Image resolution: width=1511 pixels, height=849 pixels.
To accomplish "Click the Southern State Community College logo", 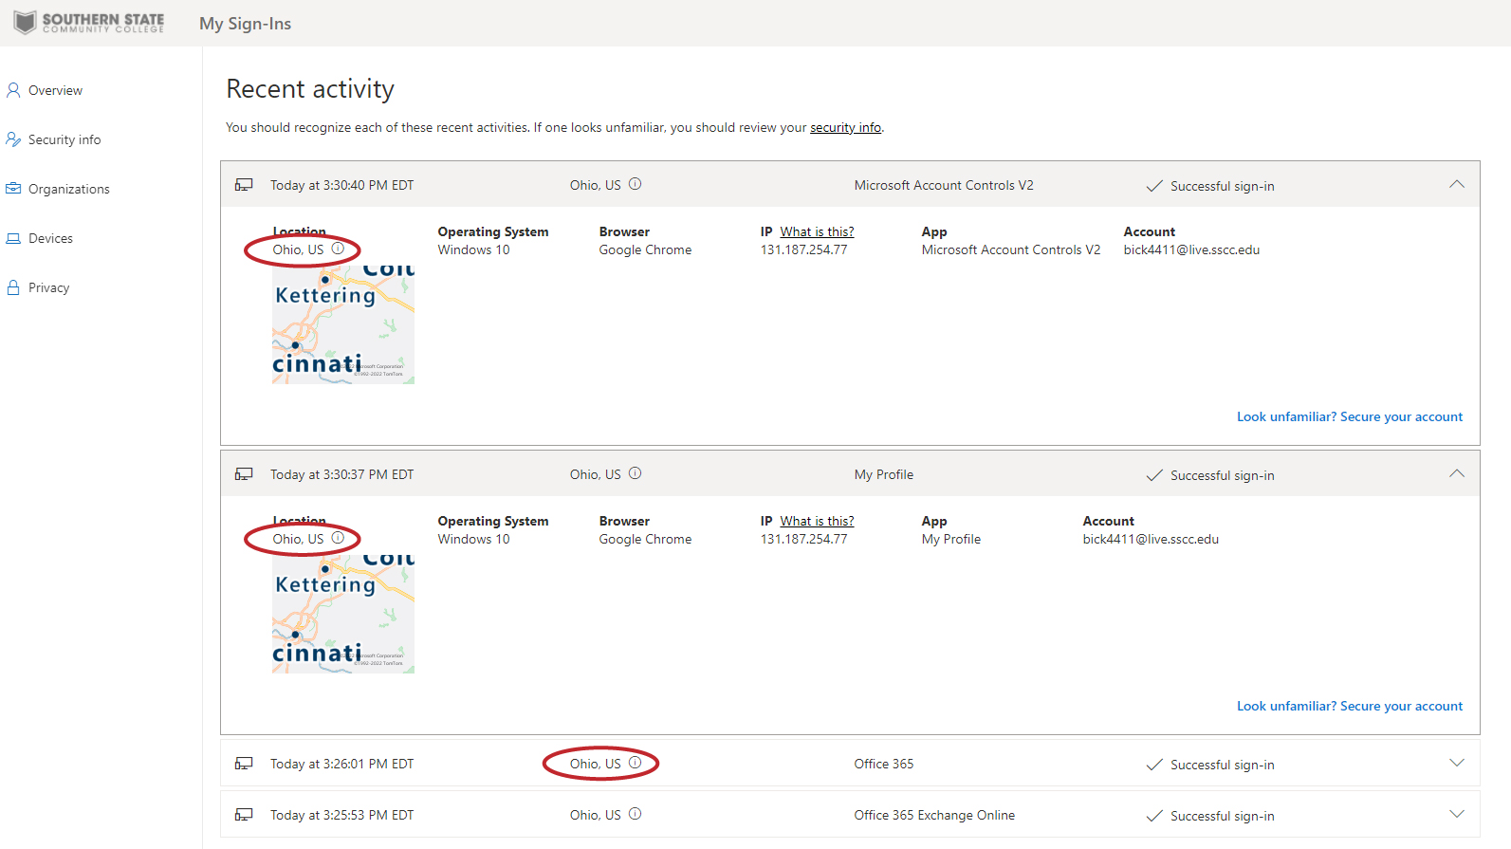I will tap(89, 23).
